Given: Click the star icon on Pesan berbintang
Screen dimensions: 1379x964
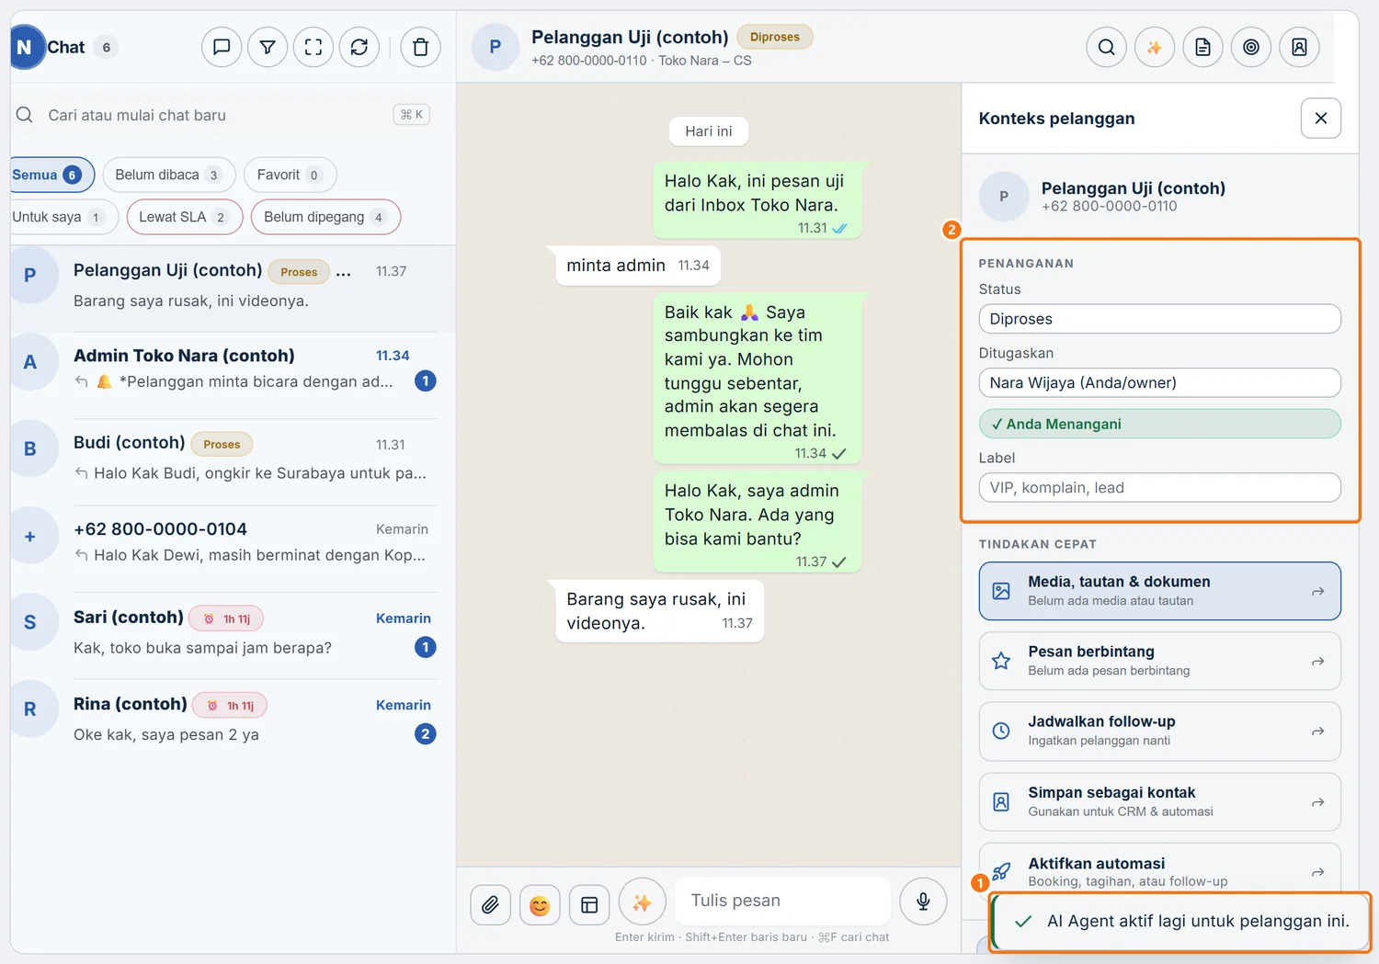Looking at the screenshot, I should 1001,661.
